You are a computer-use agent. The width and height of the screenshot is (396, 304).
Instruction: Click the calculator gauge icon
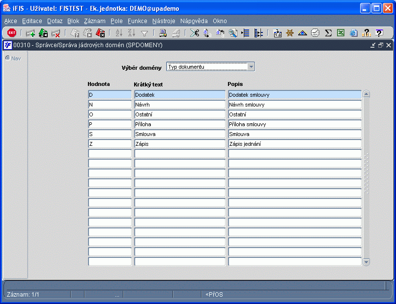pos(315,33)
